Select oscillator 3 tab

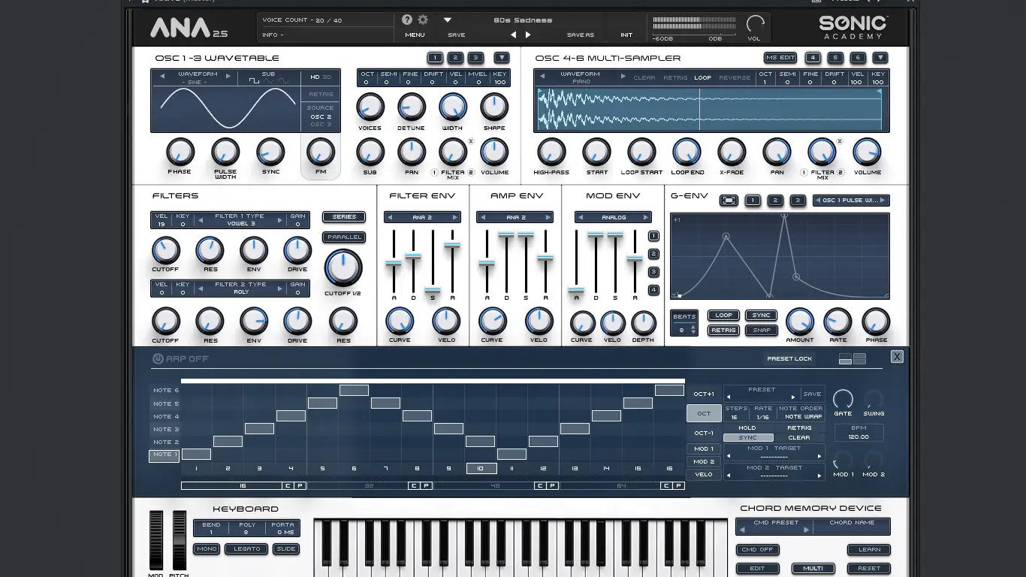475,58
